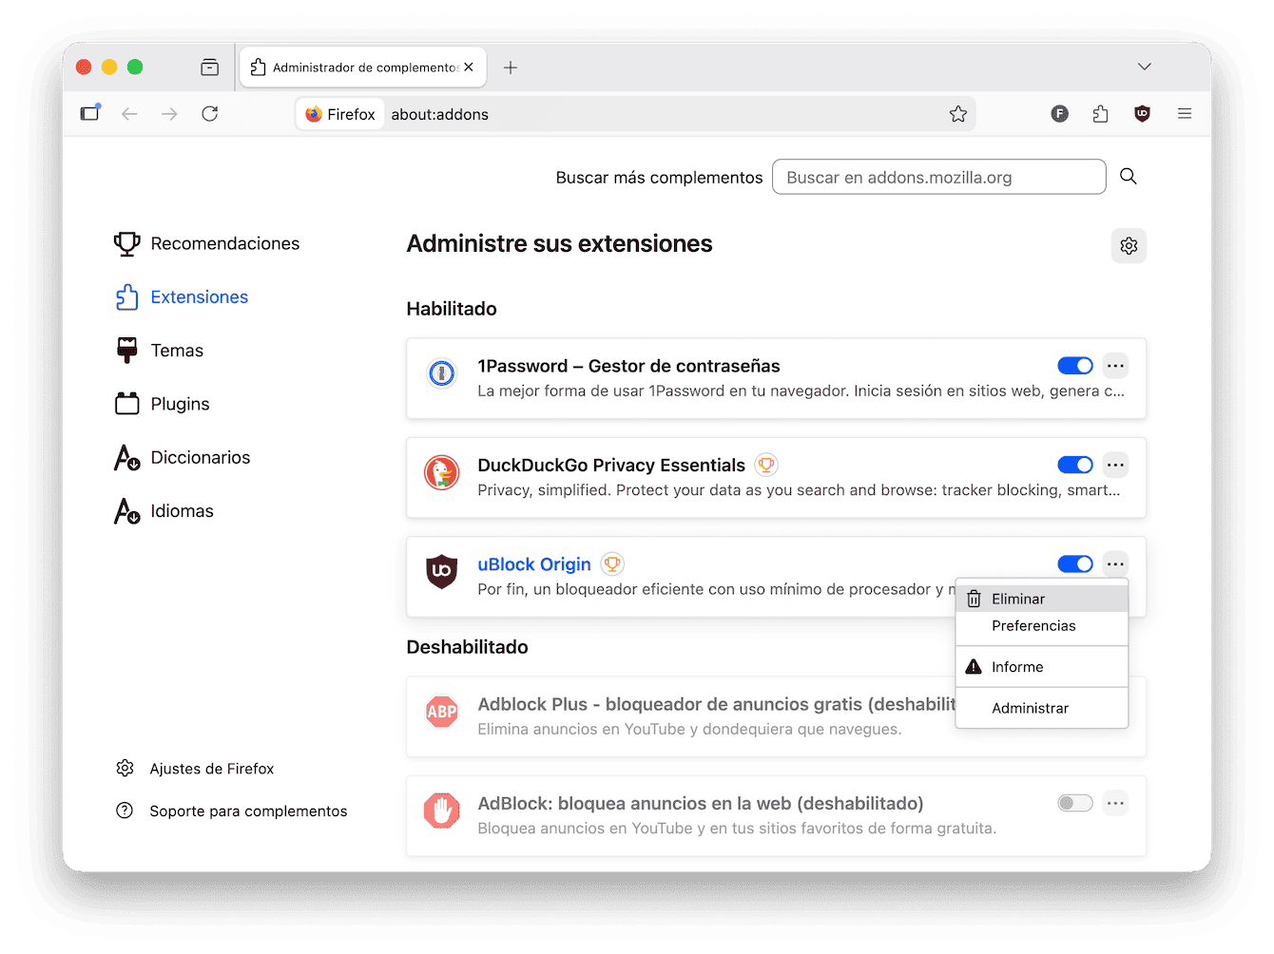
Task: Select Eliminar from the context menu
Action: click(1042, 599)
